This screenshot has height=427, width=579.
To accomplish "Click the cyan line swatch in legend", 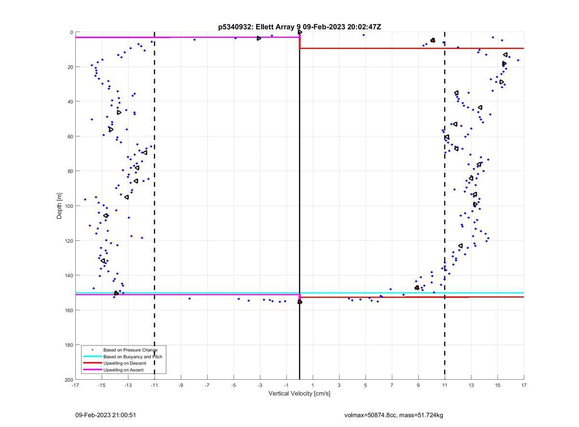I will (x=92, y=357).
